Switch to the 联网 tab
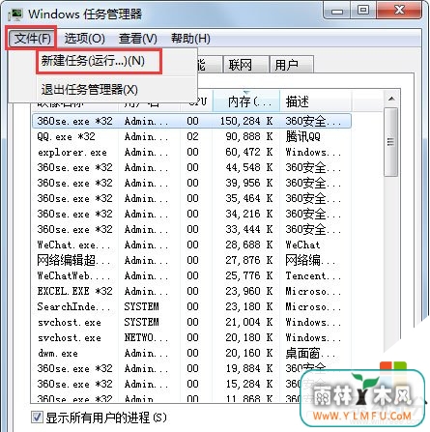 [241, 65]
